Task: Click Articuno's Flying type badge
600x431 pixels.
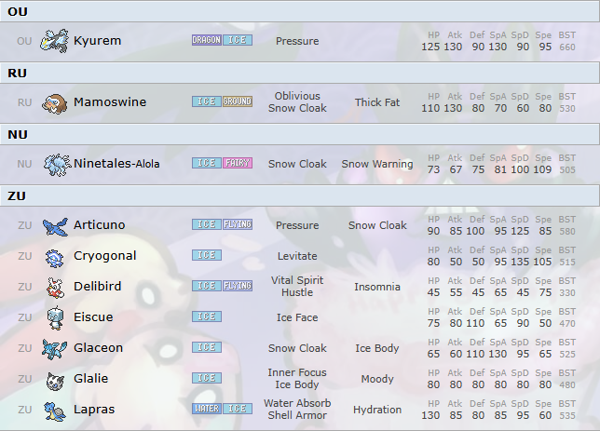Action: (238, 224)
